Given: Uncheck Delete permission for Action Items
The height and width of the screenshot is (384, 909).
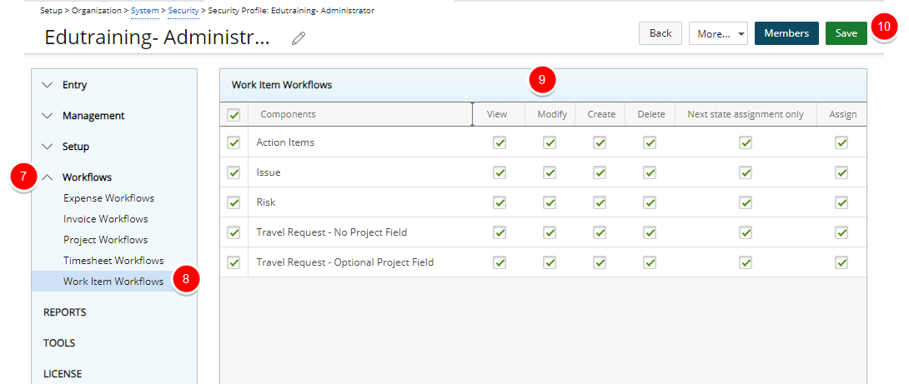Looking at the screenshot, I should [x=650, y=142].
